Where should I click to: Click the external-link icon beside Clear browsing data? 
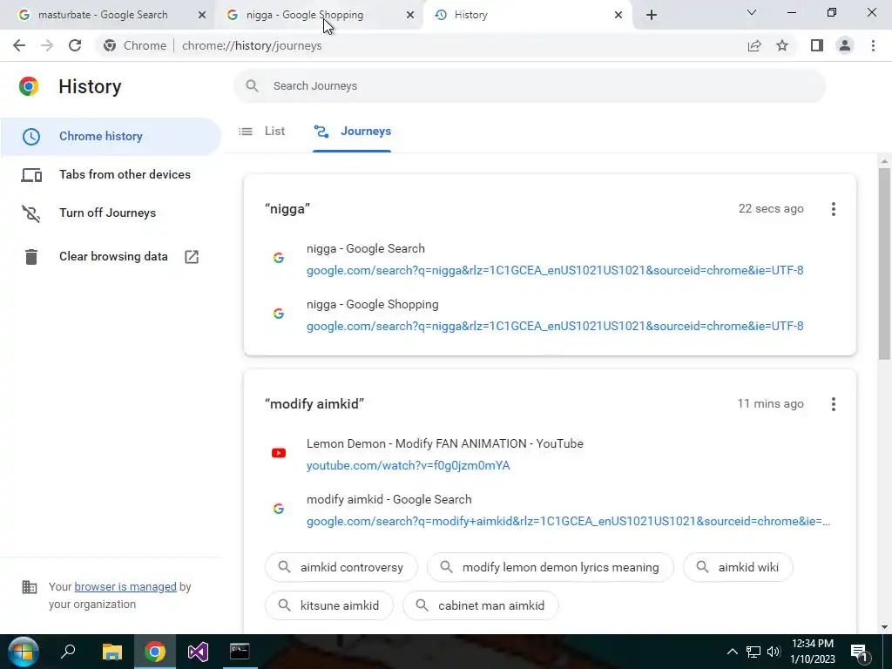[x=192, y=257]
